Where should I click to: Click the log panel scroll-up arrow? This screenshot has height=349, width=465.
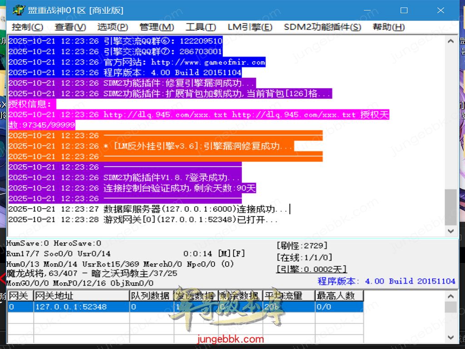coord(450,41)
